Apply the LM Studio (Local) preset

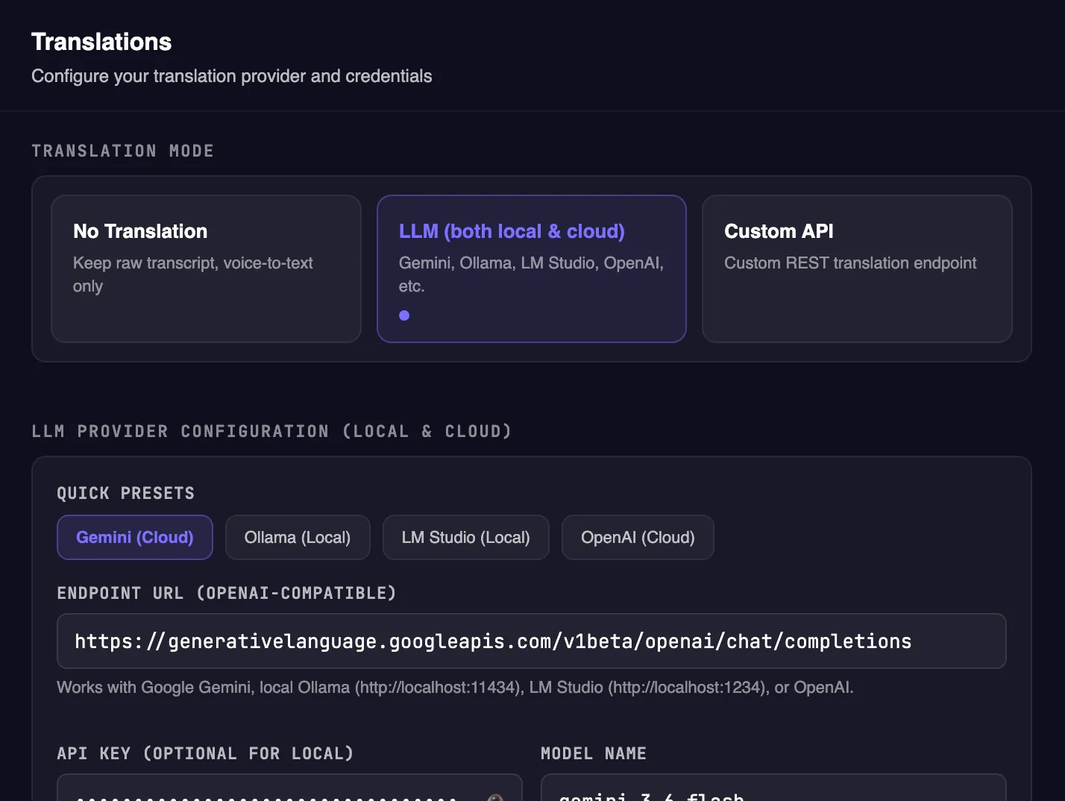point(466,537)
